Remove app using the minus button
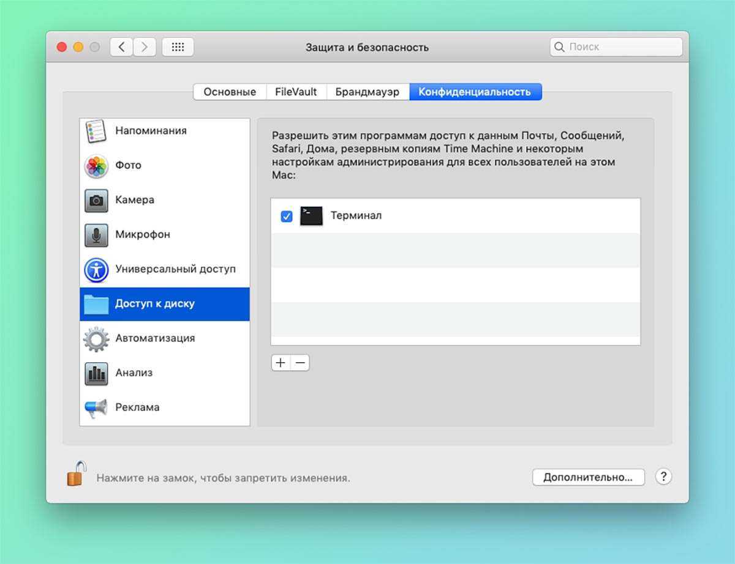Image resolution: width=735 pixels, height=564 pixels. tap(300, 363)
